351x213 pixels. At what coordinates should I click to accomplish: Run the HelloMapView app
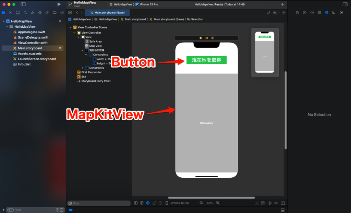pyautogui.click(x=59, y=4)
